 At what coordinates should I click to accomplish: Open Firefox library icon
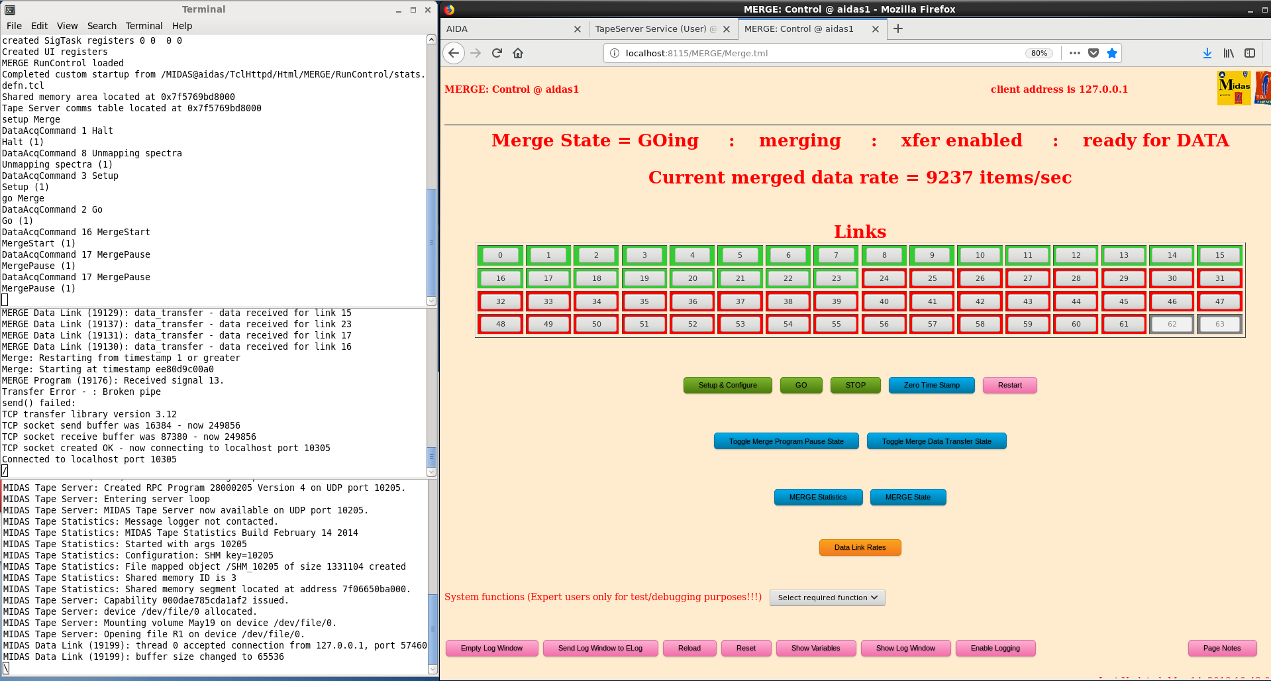[1229, 53]
